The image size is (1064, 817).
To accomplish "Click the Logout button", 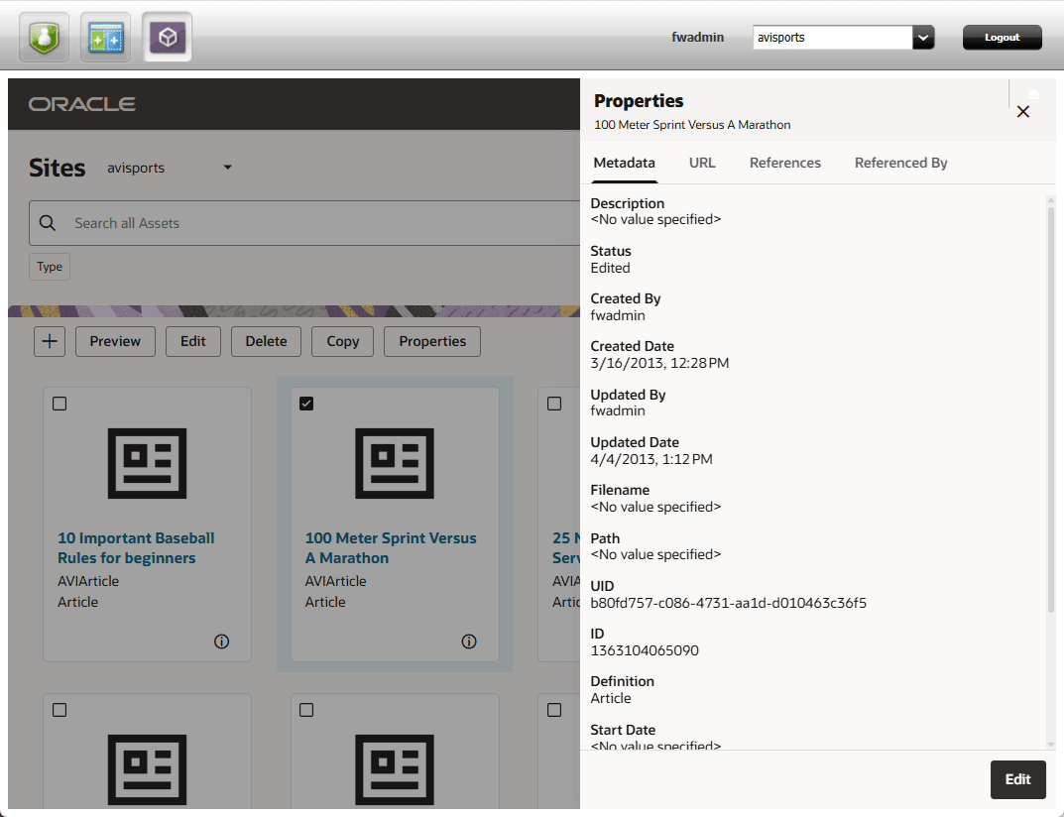I will tap(1002, 36).
